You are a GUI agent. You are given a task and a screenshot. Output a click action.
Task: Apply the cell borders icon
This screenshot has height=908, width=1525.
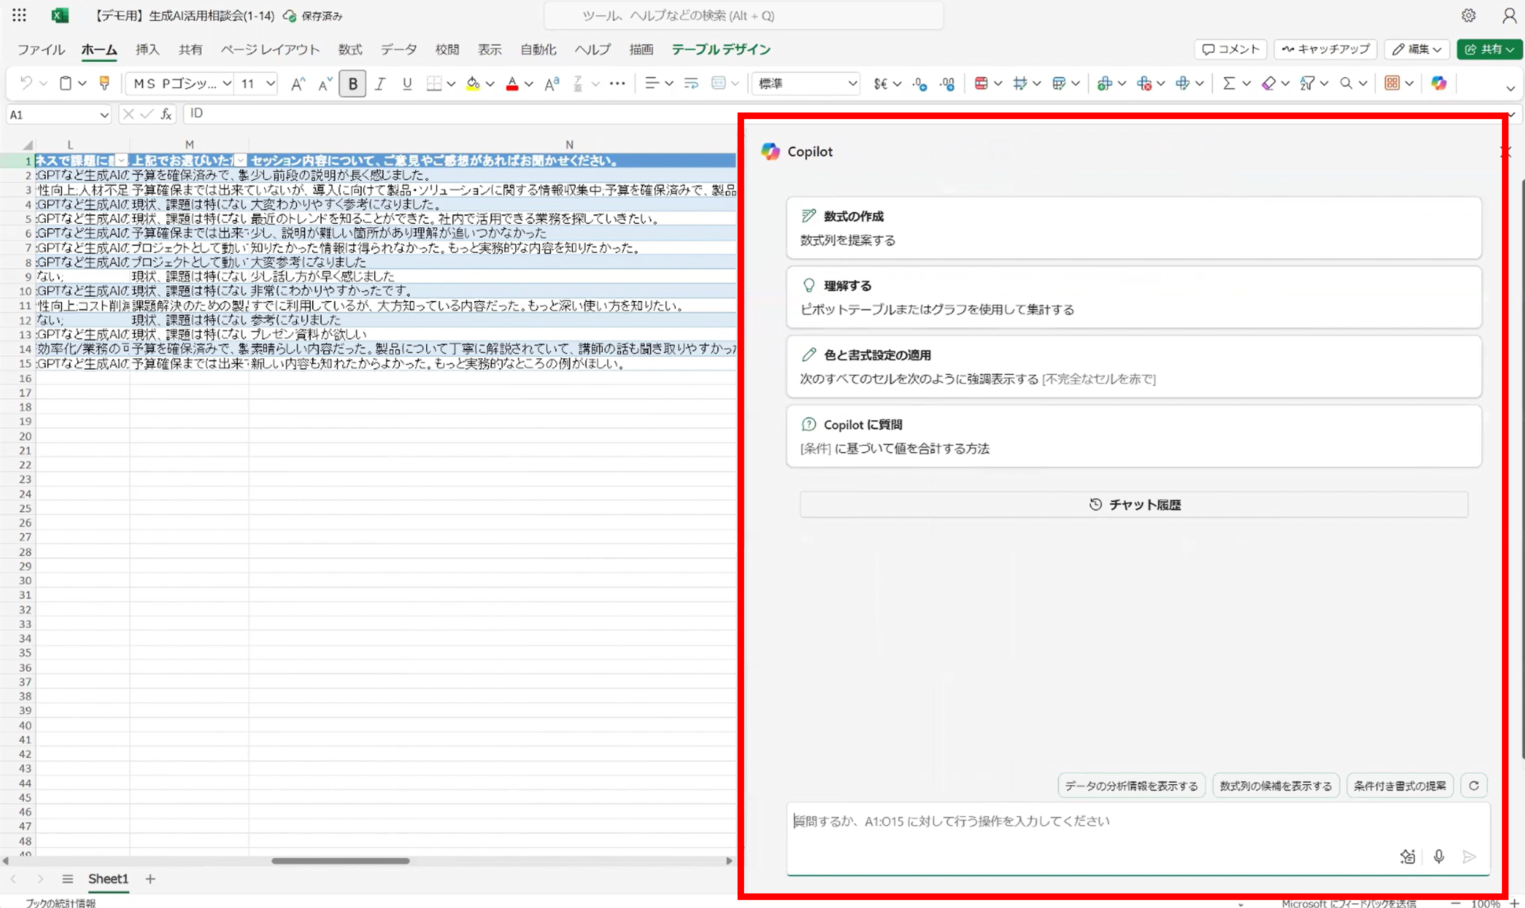click(x=433, y=84)
